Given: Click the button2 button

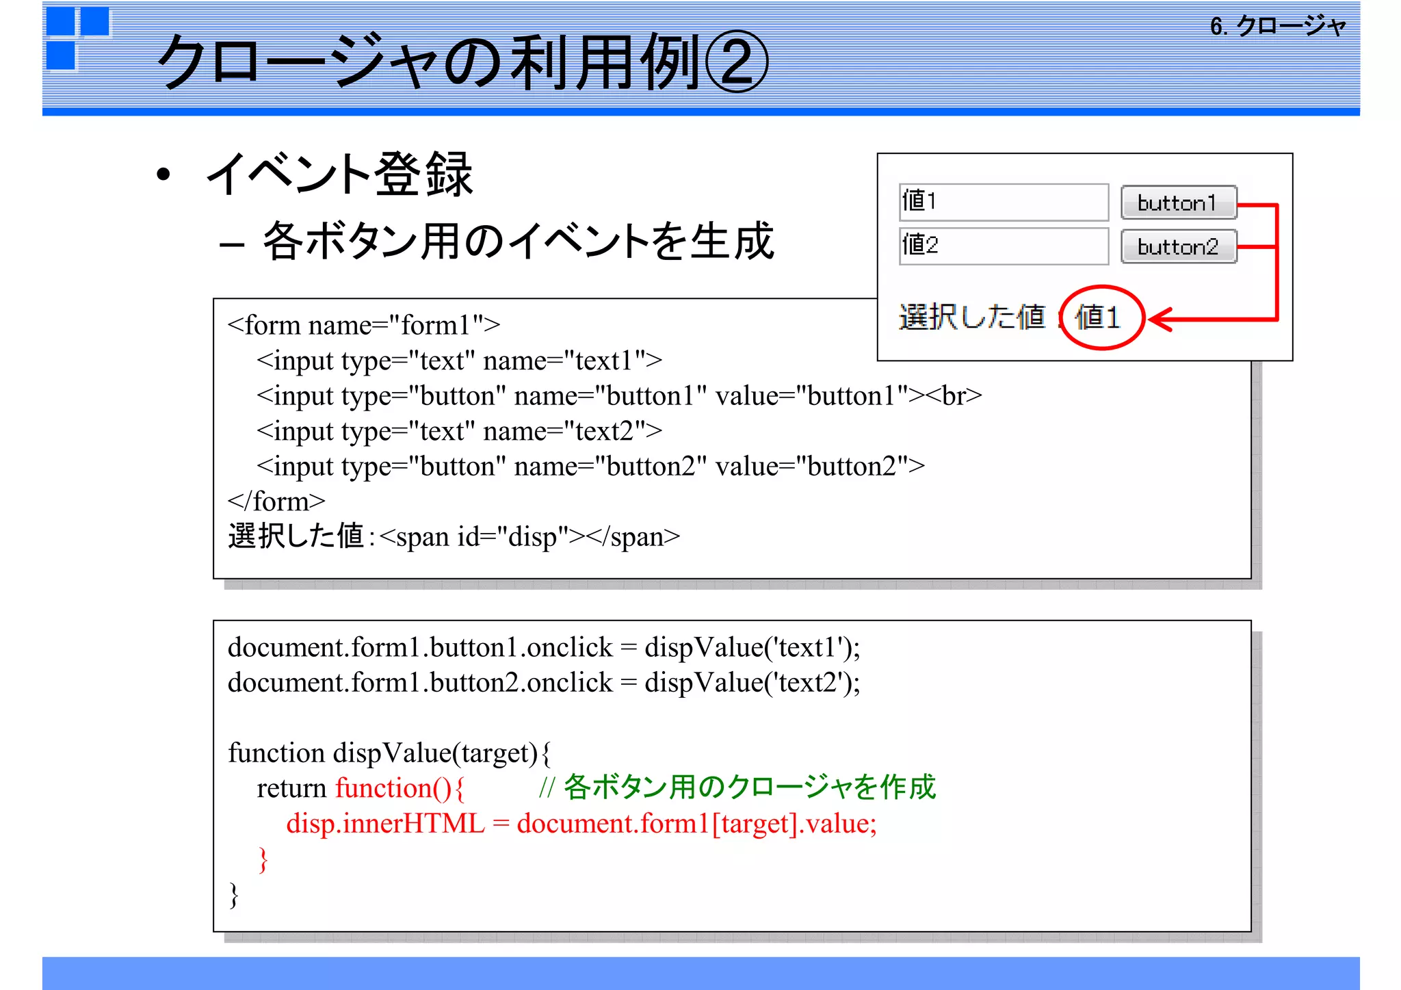Looking at the screenshot, I should tap(1178, 246).
